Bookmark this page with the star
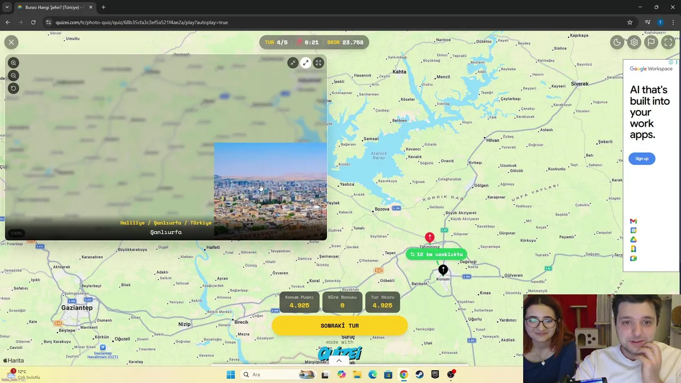The height and width of the screenshot is (383, 681). point(630,22)
